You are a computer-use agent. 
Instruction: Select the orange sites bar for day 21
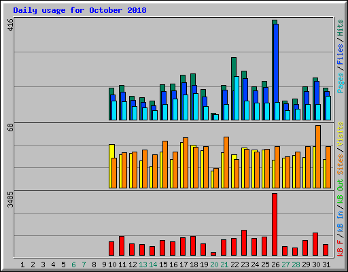pos(226,163)
